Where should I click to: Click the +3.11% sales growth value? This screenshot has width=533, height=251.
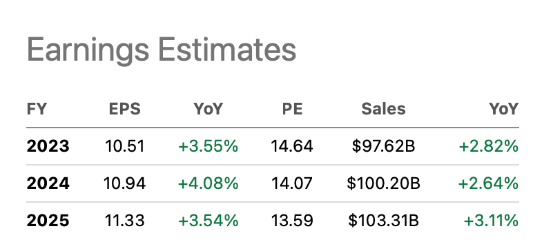point(491,221)
